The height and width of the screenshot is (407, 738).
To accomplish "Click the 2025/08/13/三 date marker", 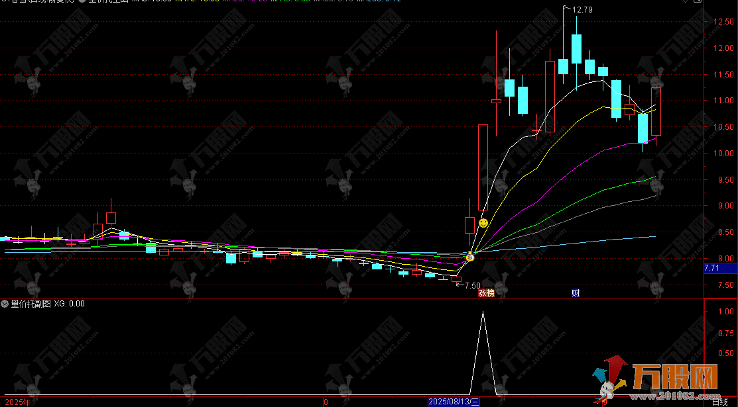I will pos(454,402).
